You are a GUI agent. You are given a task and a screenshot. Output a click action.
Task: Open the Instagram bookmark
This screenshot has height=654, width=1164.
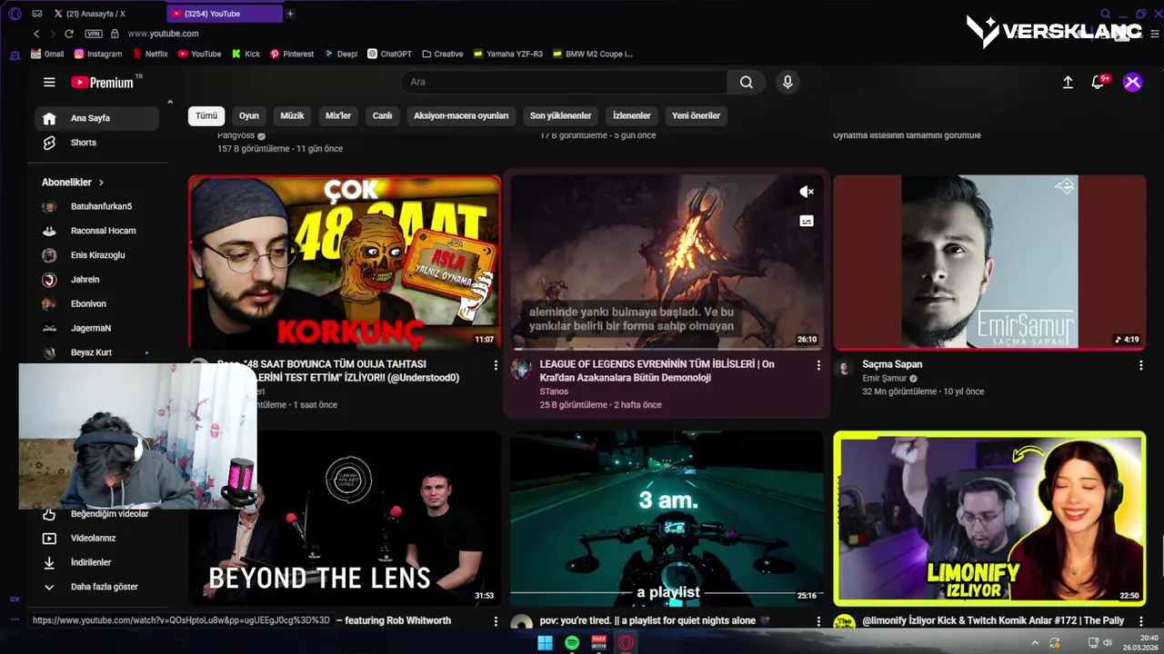pos(97,54)
